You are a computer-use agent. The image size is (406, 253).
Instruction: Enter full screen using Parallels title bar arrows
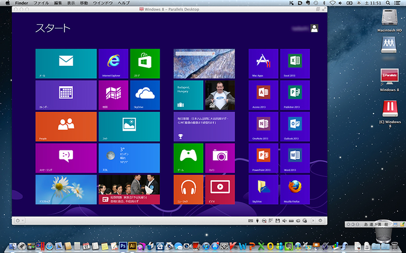pyautogui.click(x=324, y=9)
